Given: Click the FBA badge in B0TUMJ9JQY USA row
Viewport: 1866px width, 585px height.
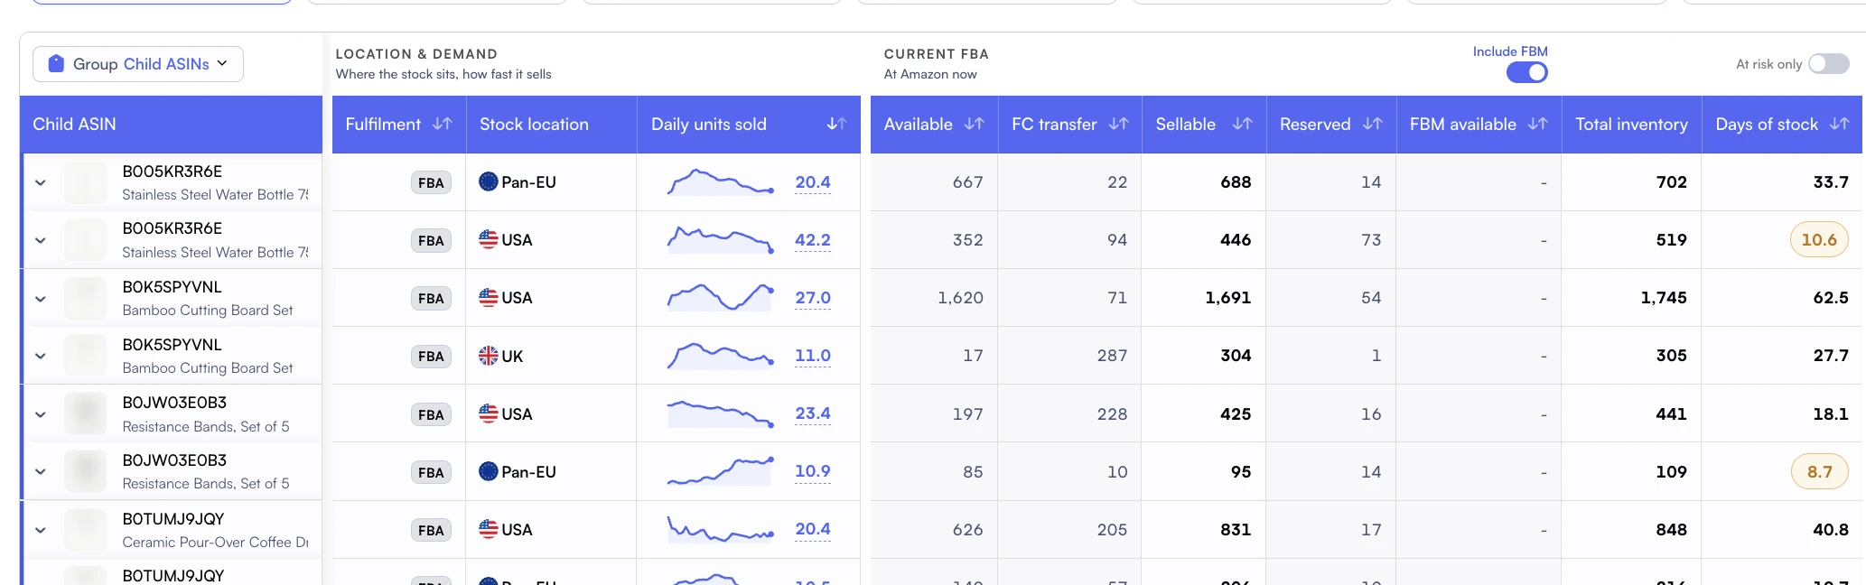Looking at the screenshot, I should [x=431, y=531].
